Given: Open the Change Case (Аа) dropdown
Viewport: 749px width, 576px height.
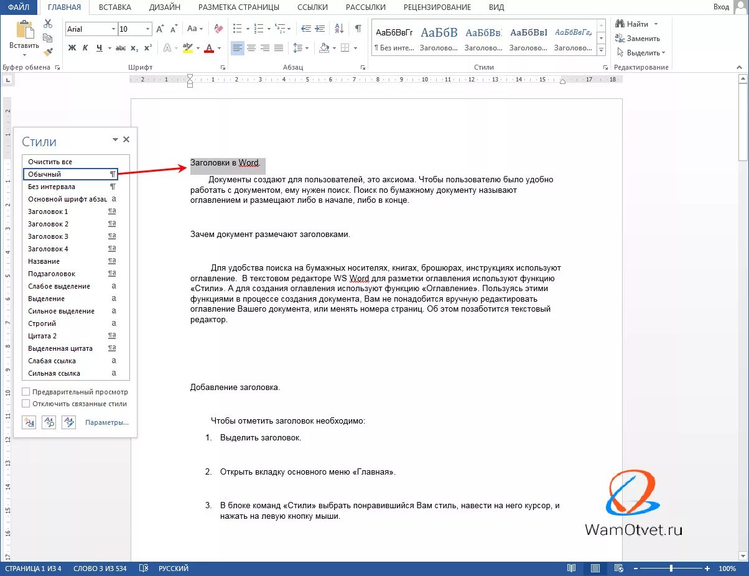Looking at the screenshot, I should (x=195, y=29).
